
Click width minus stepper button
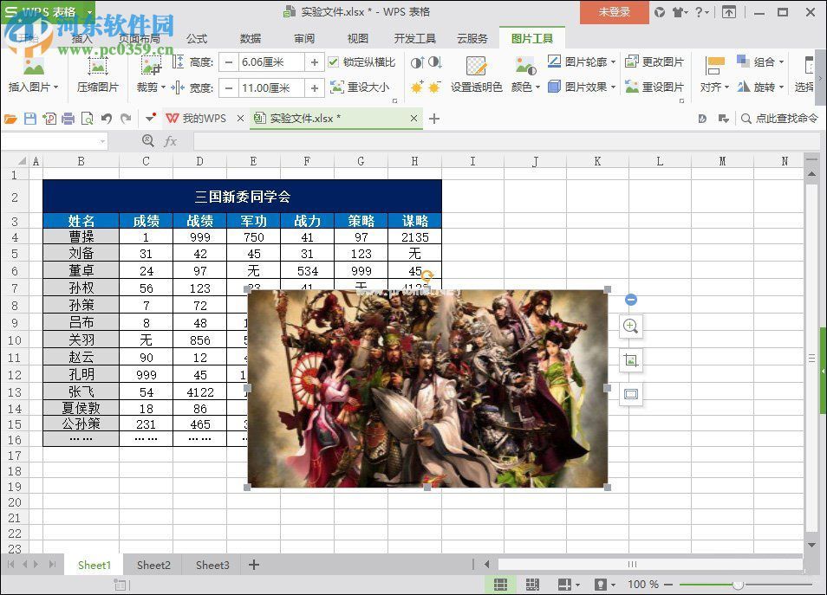coord(228,87)
